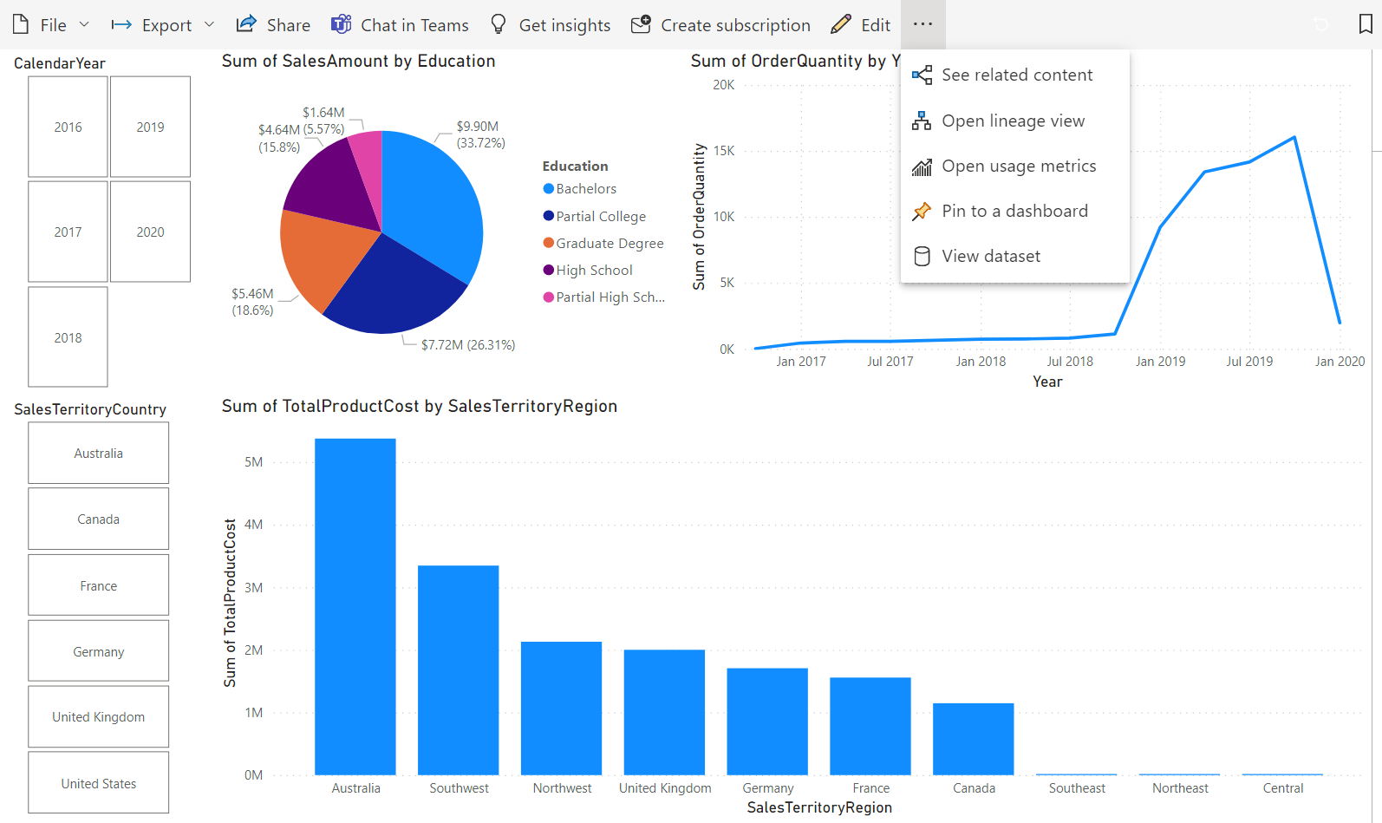1382x823 pixels.
Task: Click the Southwest bar in bar chart
Action: 458,669
